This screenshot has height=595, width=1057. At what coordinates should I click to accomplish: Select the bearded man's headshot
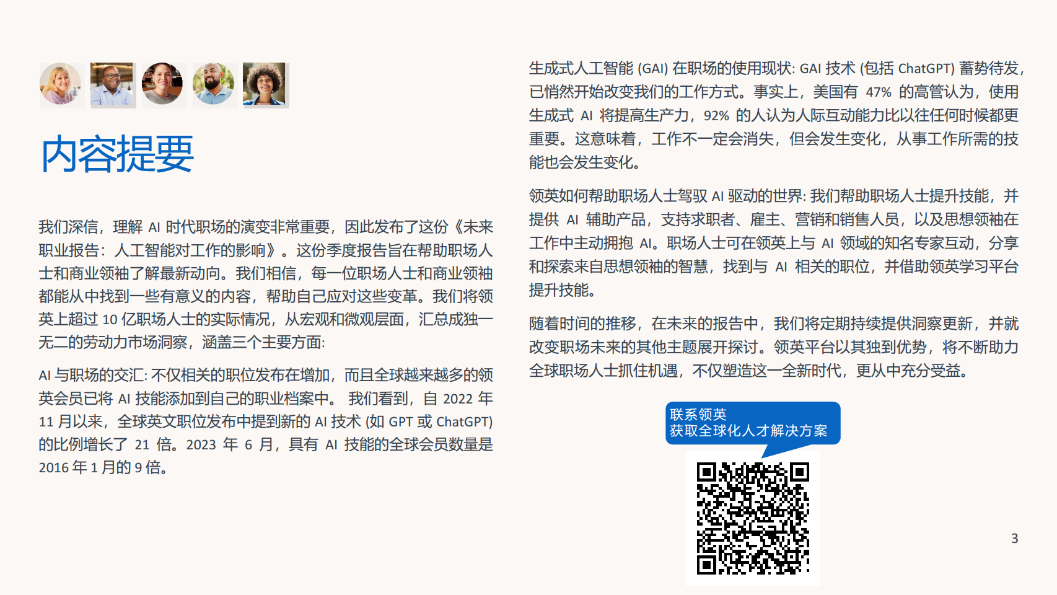pos(214,84)
